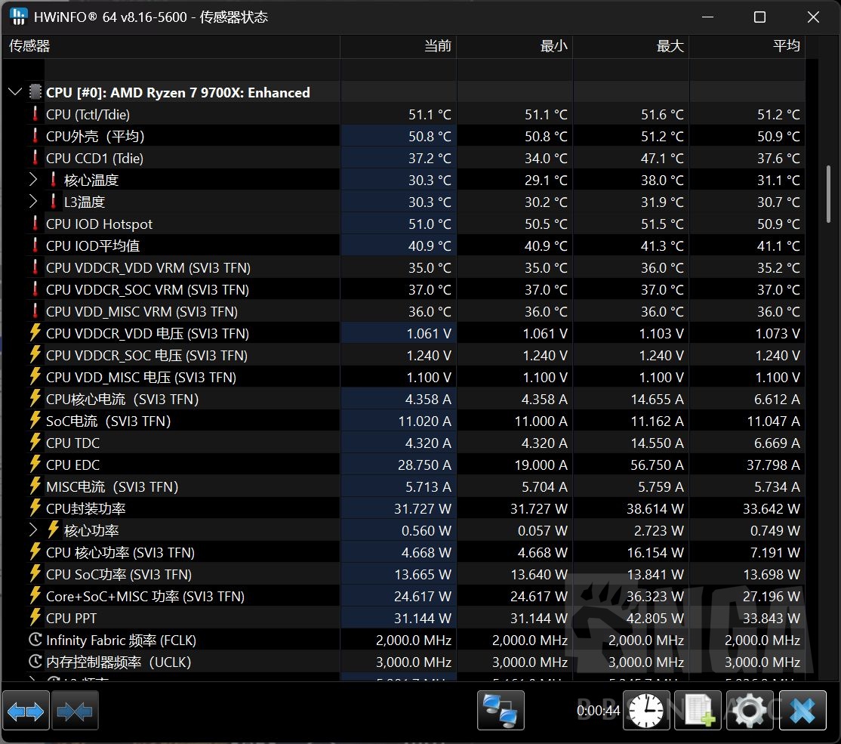
Task: Select the CPU (Tctl/Tdie) sensor row
Action: pyautogui.click(x=88, y=115)
